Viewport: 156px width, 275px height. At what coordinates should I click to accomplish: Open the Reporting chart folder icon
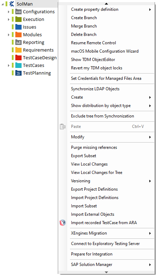[x=18, y=42]
